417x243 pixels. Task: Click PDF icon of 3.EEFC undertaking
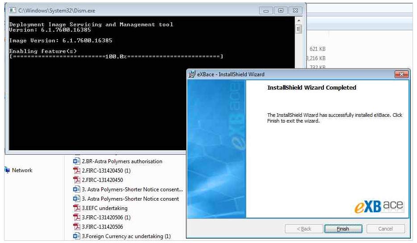77,208
